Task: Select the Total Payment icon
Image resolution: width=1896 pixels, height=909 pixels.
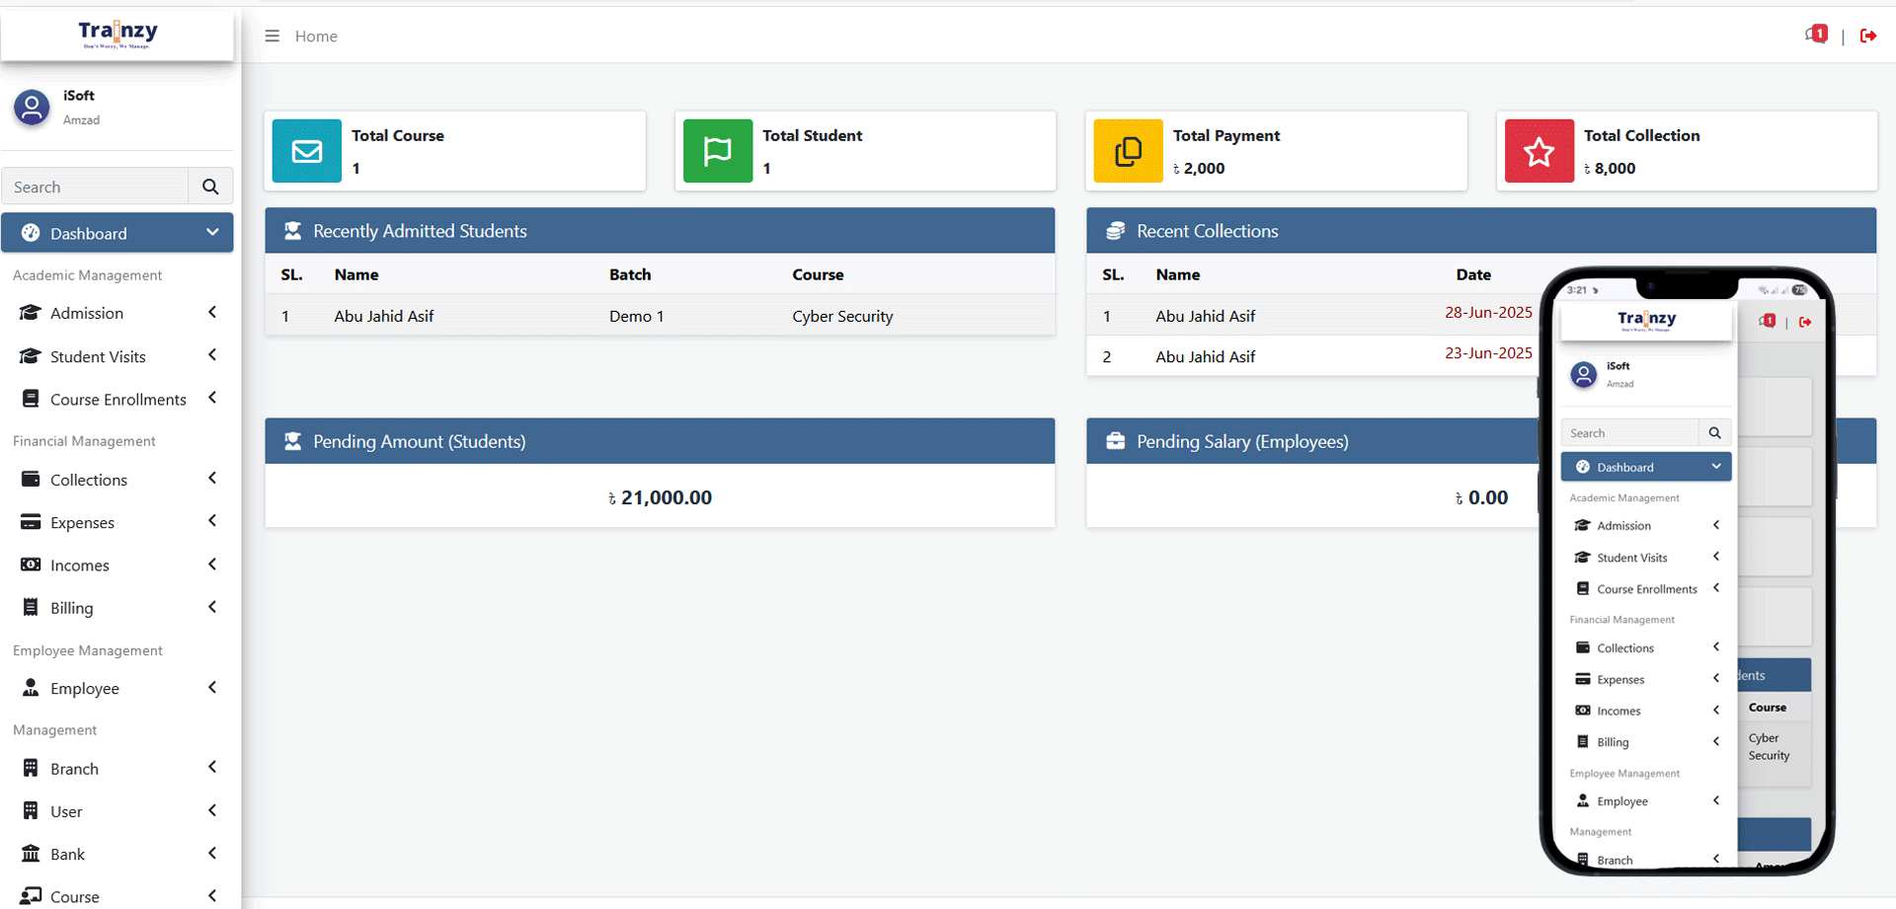Action: pos(1128,151)
